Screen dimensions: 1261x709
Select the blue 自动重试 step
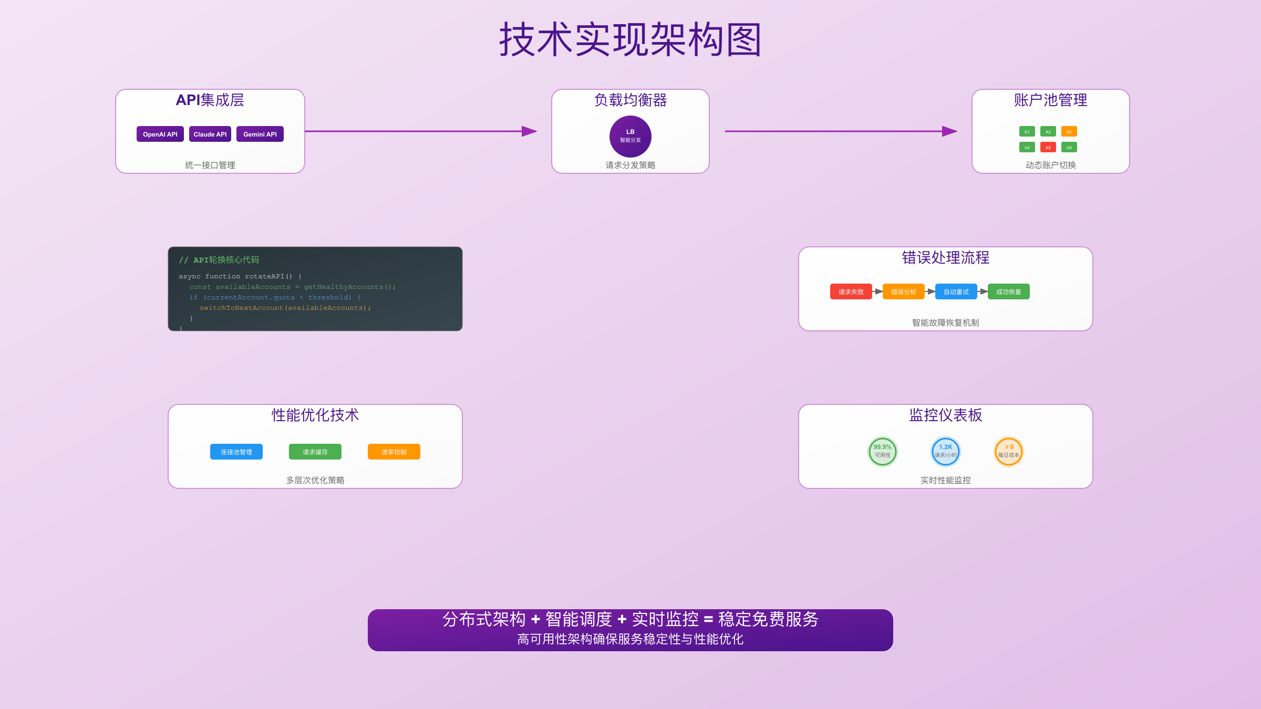(956, 291)
